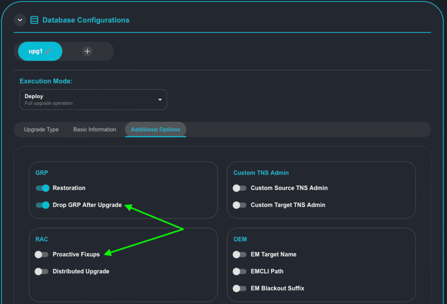Add a new database with plus icon
447x304 pixels.
[87, 52]
